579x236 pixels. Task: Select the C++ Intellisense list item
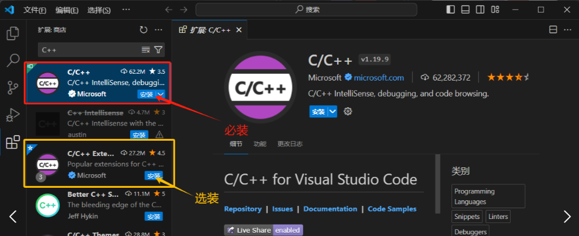point(98,123)
